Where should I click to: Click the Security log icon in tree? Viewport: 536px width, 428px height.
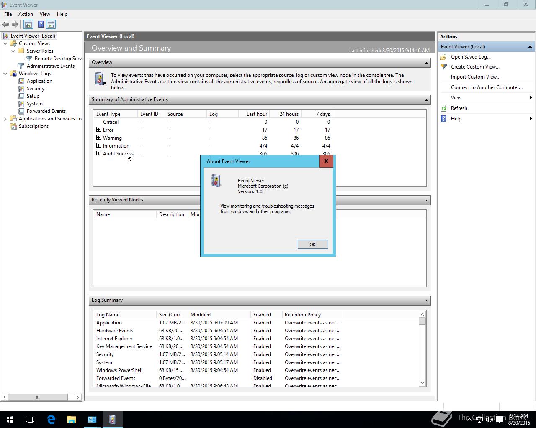(21, 89)
